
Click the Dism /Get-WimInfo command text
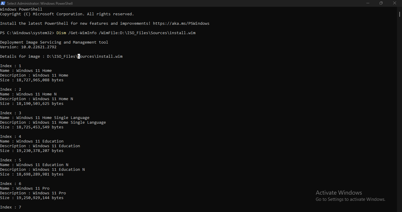126,33
